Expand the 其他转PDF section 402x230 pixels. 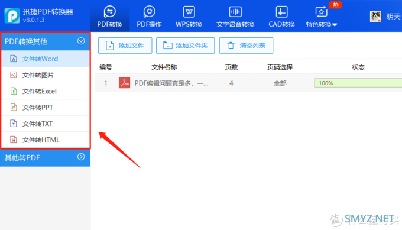81,157
